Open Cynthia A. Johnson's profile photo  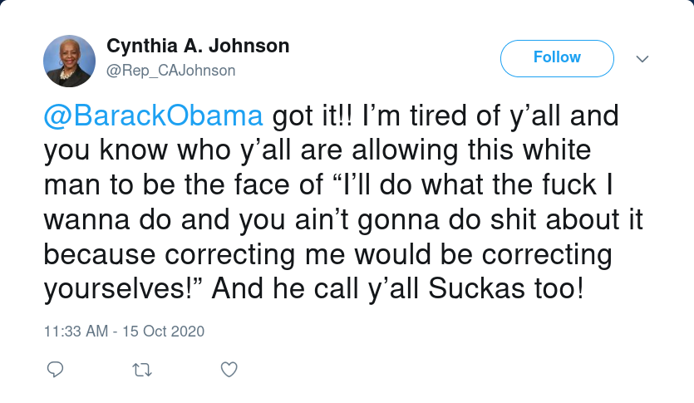[68, 62]
